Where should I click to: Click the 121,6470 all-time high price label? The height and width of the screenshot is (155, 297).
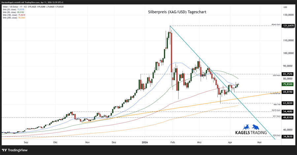coord(288,26)
